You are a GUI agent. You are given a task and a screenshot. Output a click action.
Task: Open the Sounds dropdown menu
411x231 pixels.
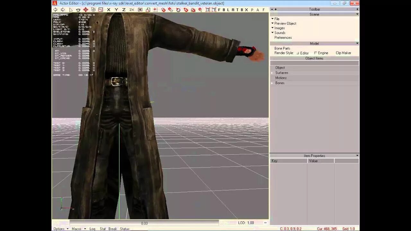pos(278,33)
